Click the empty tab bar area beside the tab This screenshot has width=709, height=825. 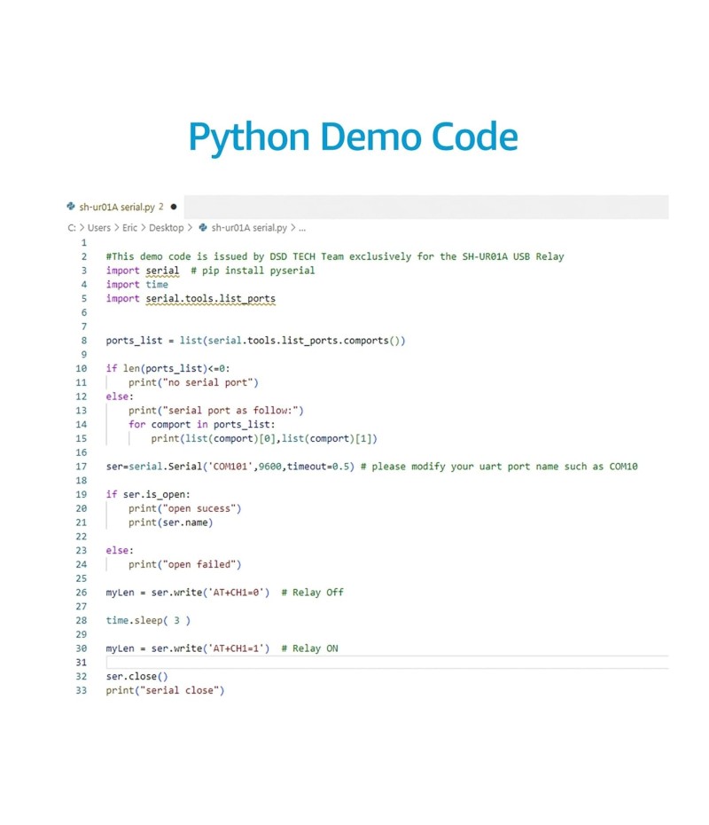[425, 207]
